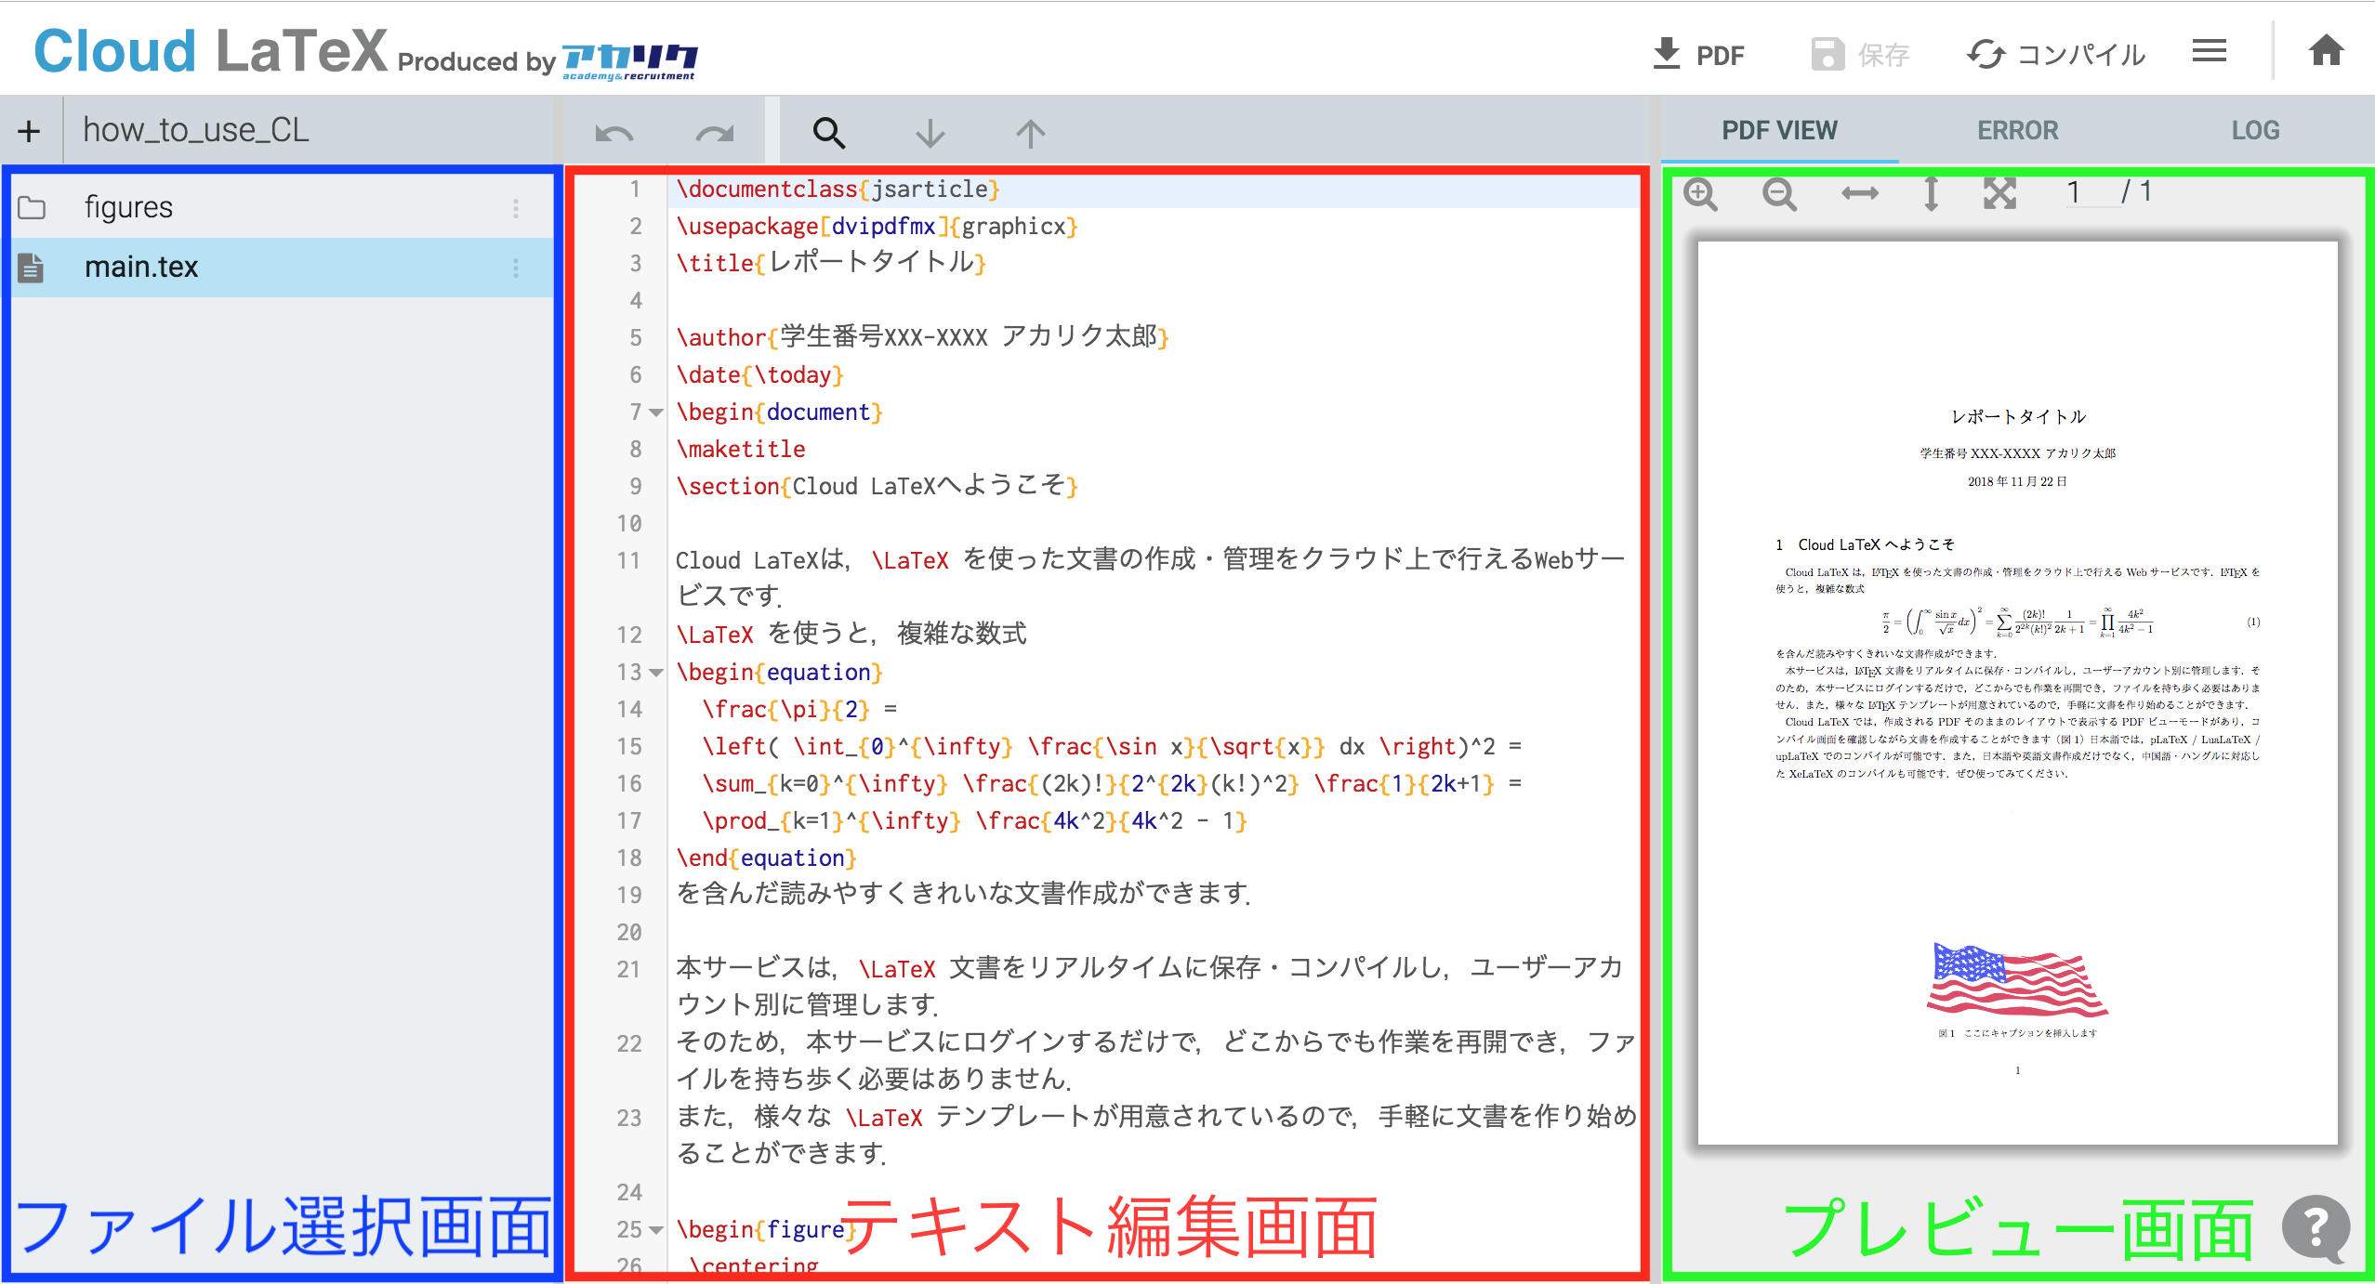The width and height of the screenshot is (2375, 1284).
Task: Zoom in on the PDF preview
Action: click(x=1701, y=193)
